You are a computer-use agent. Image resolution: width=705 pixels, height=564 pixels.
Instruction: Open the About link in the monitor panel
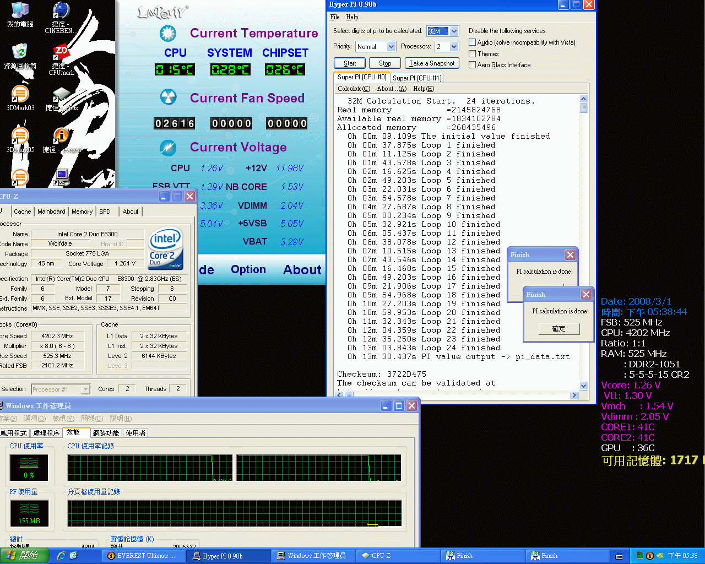302,269
